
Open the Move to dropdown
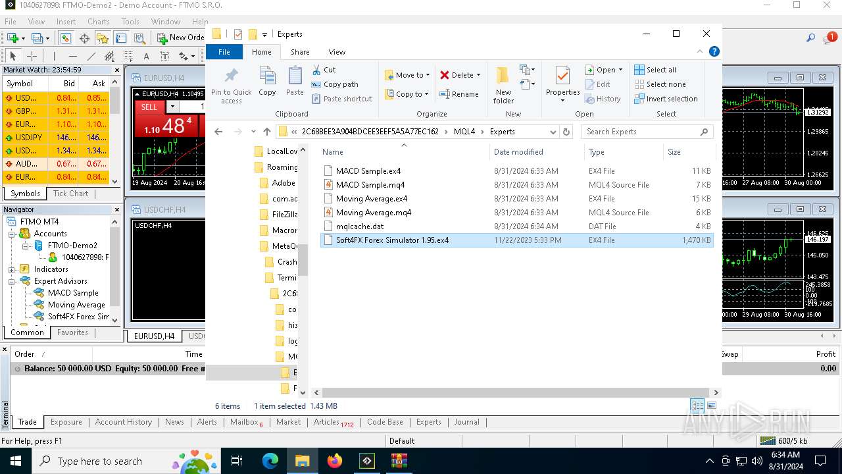[407, 75]
